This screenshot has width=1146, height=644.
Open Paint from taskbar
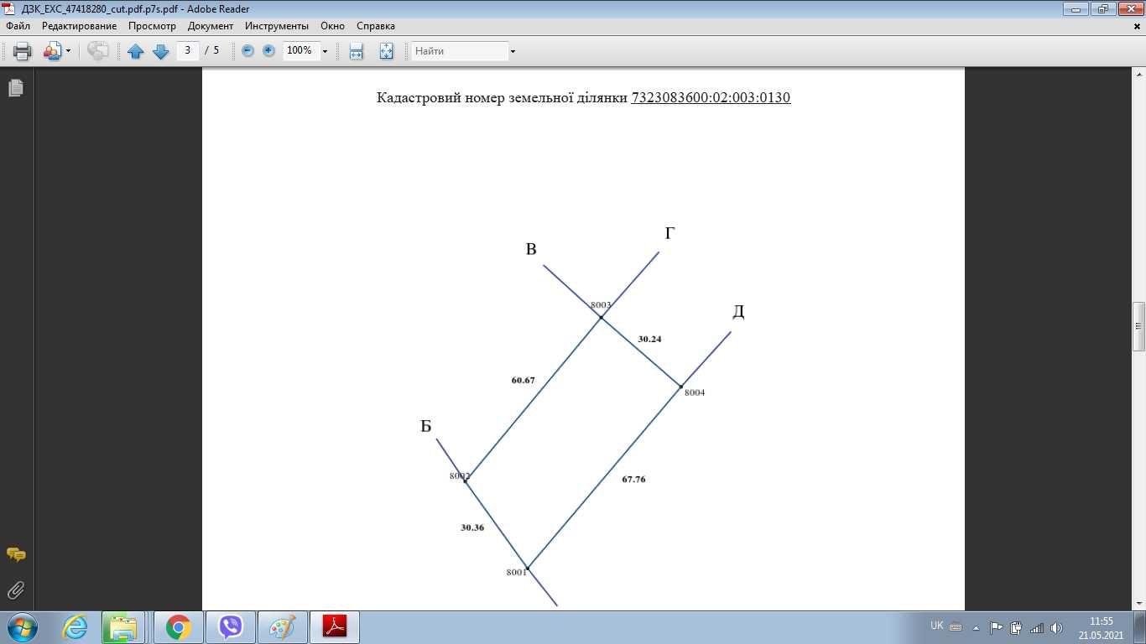coord(283,627)
